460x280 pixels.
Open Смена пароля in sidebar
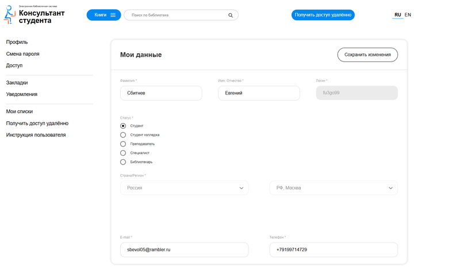[x=23, y=54]
